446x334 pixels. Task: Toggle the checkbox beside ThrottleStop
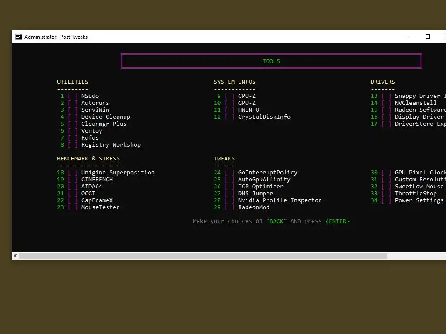pos(386,194)
